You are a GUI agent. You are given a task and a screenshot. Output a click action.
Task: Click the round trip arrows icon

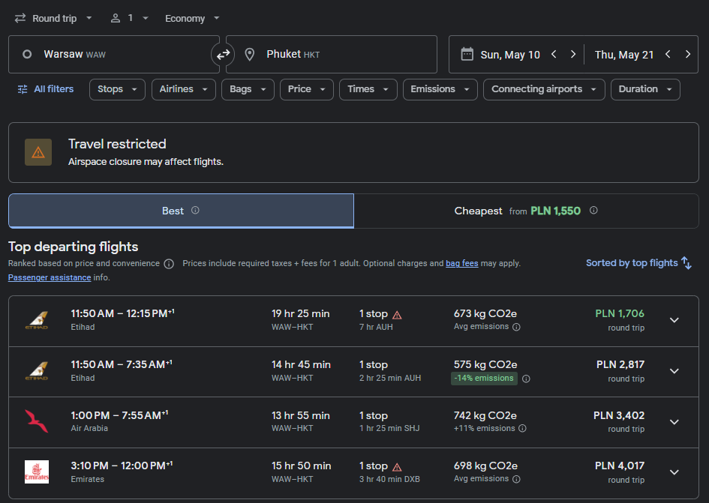click(x=20, y=18)
